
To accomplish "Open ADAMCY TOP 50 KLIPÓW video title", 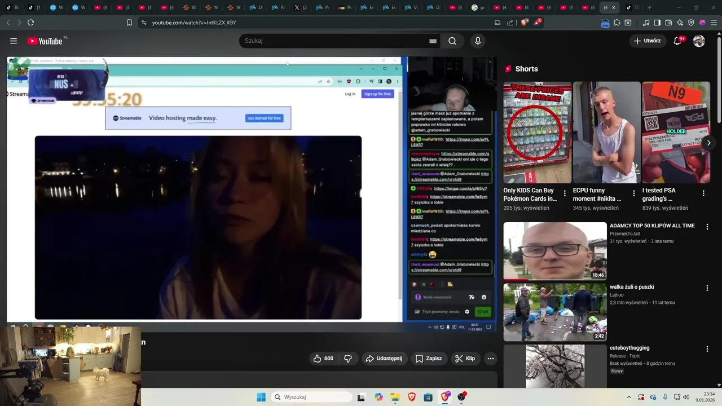I will point(652,226).
